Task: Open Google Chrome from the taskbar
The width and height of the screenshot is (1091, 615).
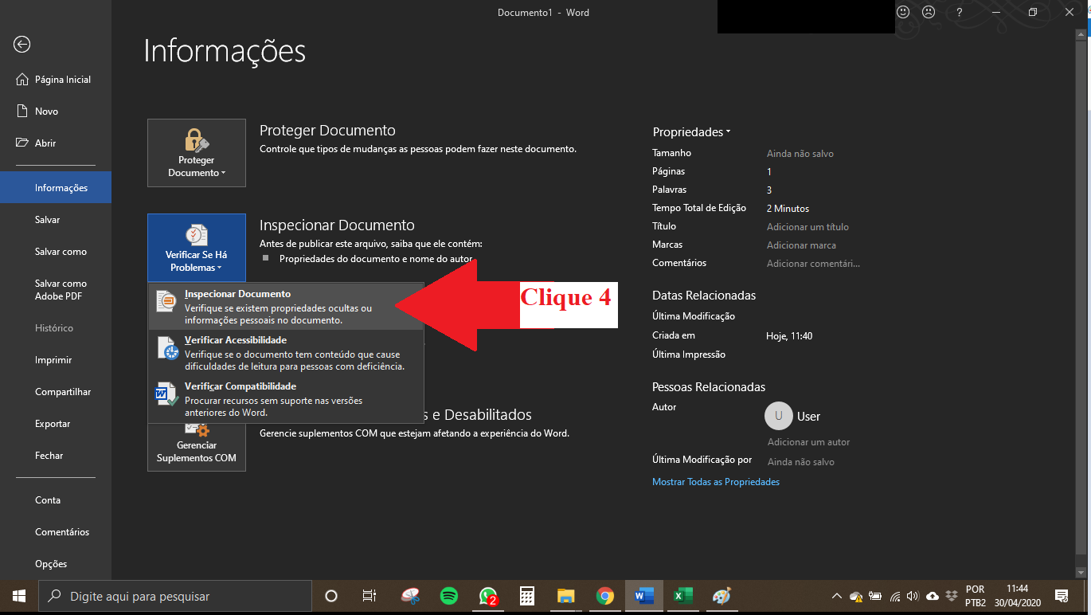Action: 605,596
